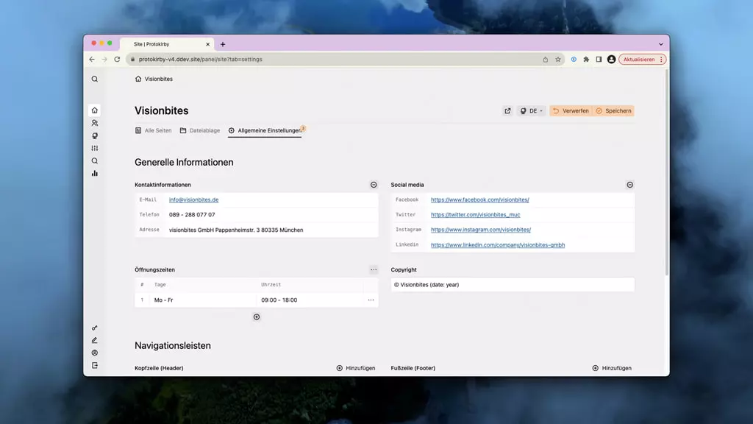Screen dimensions: 753x424
Task: Collapse Kontaktinformationen with its circle icon
Action: pyautogui.click(x=374, y=185)
